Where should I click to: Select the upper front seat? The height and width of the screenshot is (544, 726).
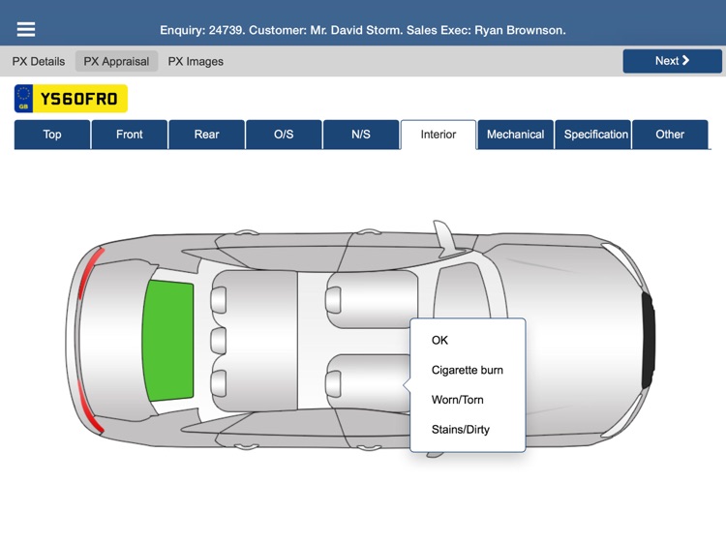click(372, 299)
